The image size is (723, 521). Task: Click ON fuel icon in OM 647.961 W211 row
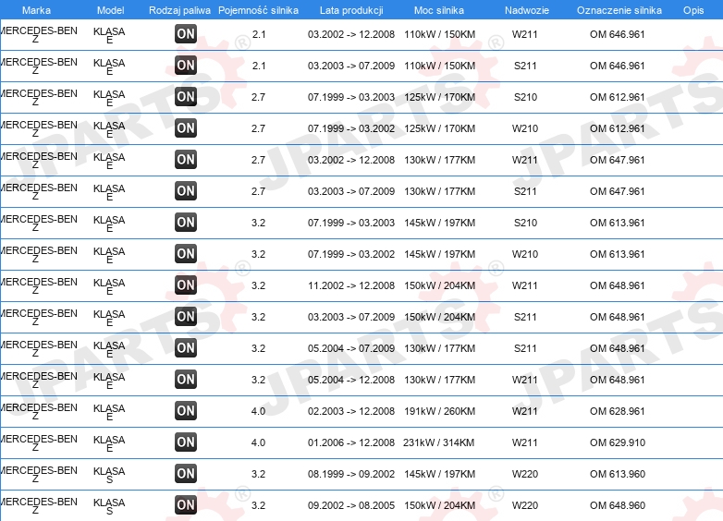[186, 160]
